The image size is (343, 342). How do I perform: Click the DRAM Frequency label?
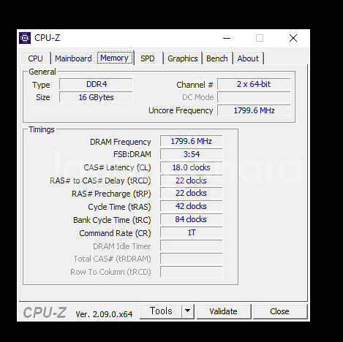tap(121, 142)
